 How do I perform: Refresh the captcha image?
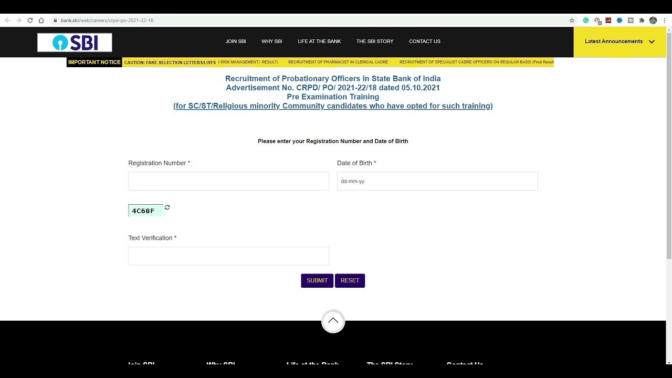pos(167,207)
